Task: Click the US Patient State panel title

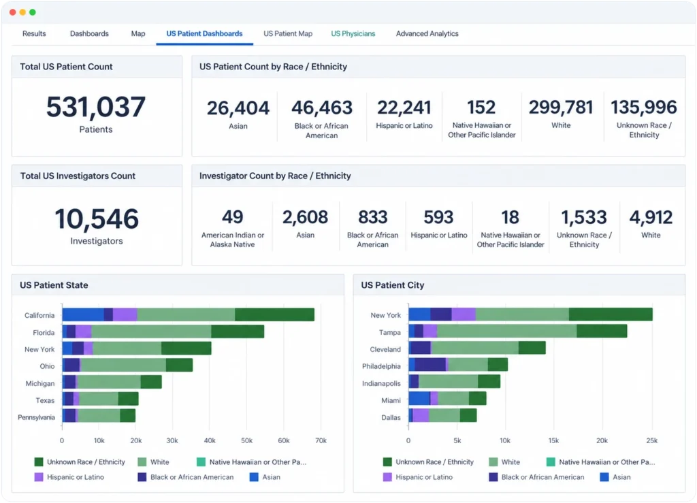Action: (x=54, y=285)
